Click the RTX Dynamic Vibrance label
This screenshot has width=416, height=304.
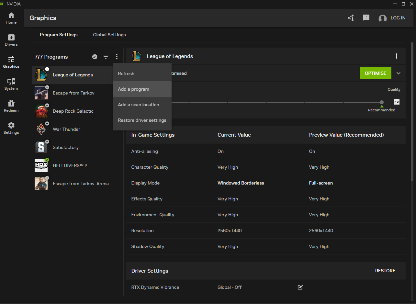155,287
